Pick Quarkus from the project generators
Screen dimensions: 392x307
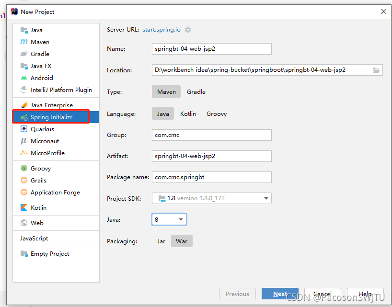point(56,129)
